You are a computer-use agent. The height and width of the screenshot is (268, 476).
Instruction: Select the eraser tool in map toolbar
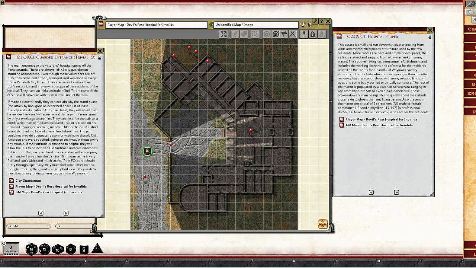click(244, 34)
